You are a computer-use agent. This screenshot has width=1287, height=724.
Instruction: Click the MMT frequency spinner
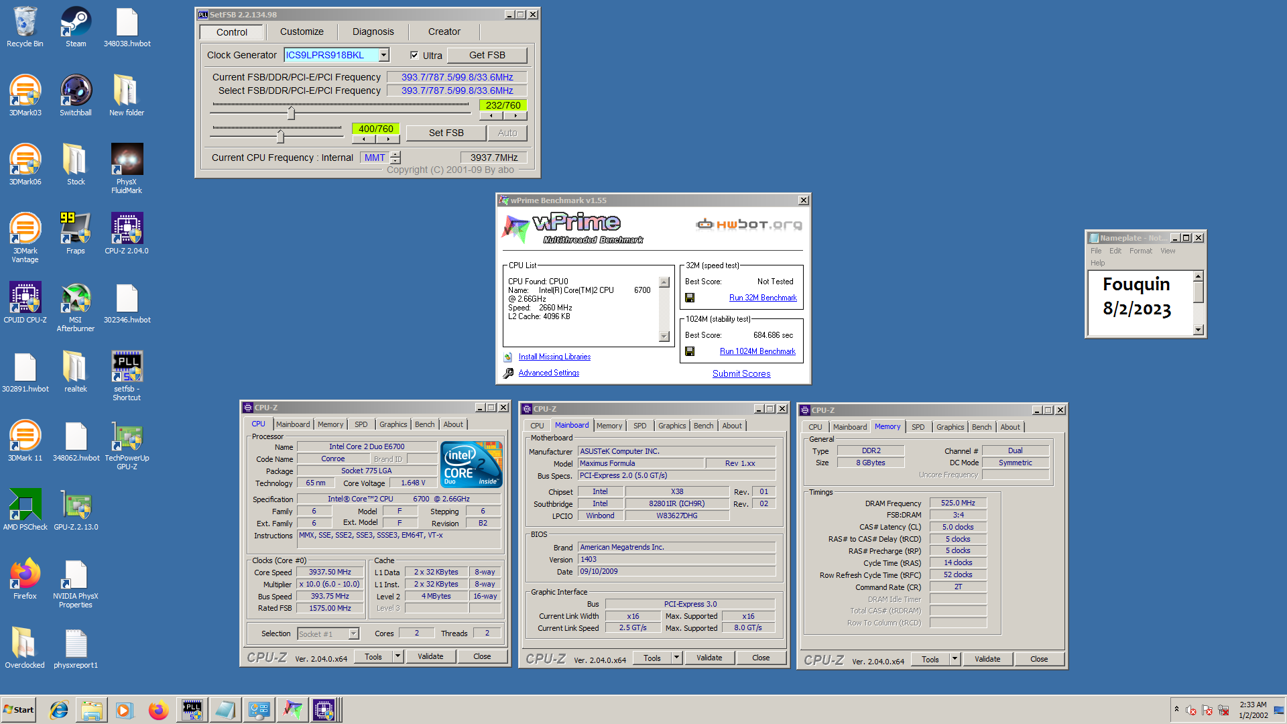[395, 158]
